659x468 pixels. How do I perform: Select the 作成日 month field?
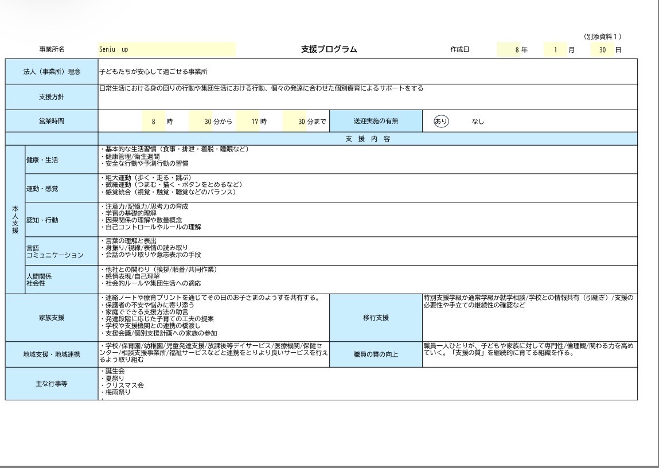[555, 50]
